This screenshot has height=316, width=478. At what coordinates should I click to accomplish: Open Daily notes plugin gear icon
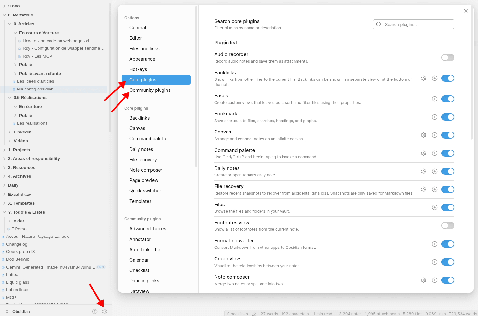tap(423, 171)
